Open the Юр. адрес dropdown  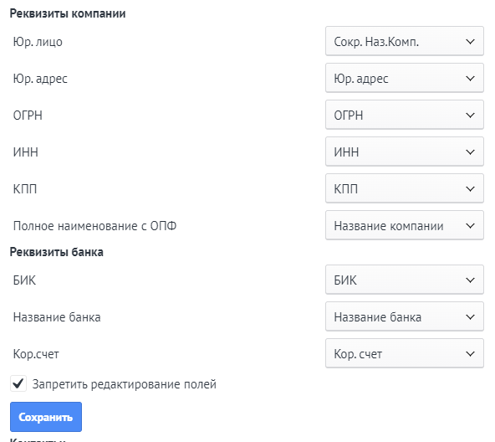tap(405, 78)
